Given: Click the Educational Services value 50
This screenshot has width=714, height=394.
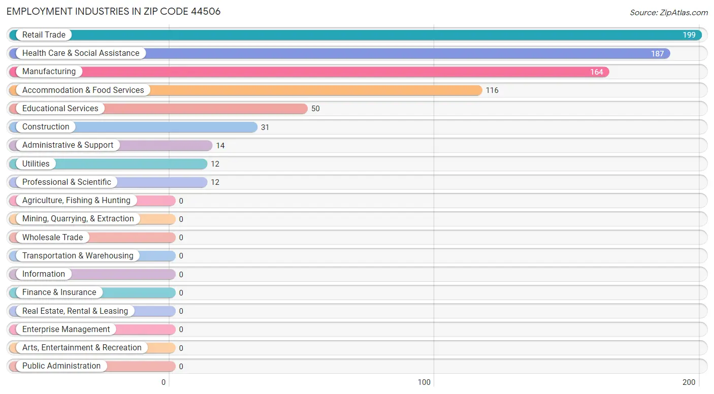Looking at the screenshot, I should (315, 109).
